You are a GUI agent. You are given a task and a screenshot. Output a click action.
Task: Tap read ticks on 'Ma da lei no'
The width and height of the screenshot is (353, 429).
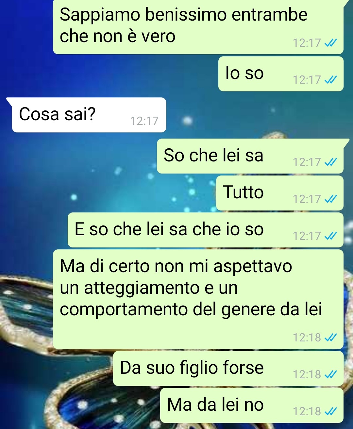(330, 411)
